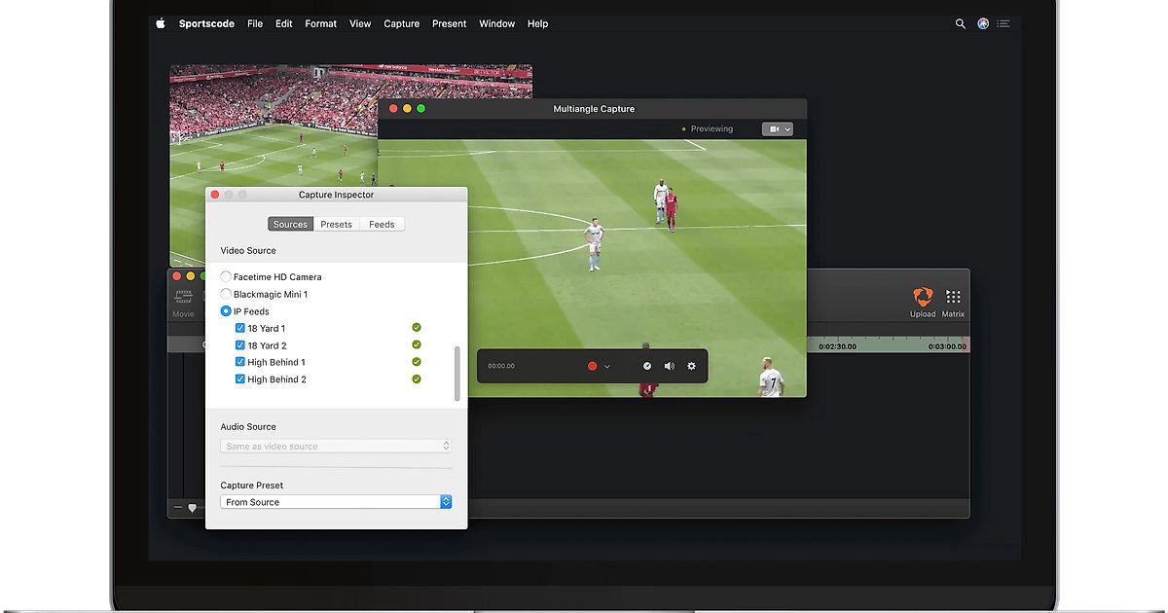Close the Multiangle Capture window
Screen dimensions: 1168x613
[x=393, y=109]
